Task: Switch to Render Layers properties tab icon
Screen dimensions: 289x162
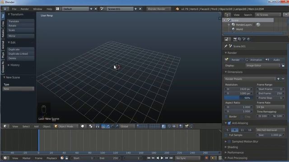Action: [x=239, y=39]
